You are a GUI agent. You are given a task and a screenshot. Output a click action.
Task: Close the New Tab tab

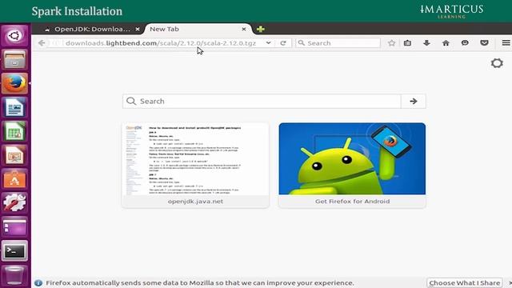click(x=243, y=29)
